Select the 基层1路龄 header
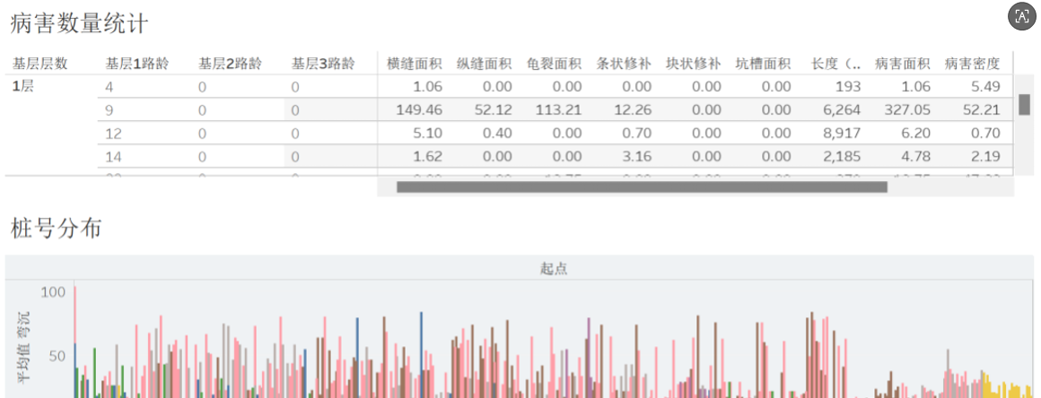The image size is (1041, 398). (x=136, y=64)
